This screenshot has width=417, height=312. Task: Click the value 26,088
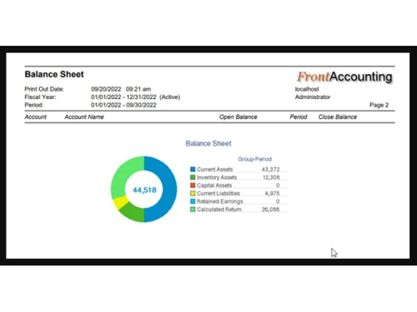pyautogui.click(x=270, y=210)
